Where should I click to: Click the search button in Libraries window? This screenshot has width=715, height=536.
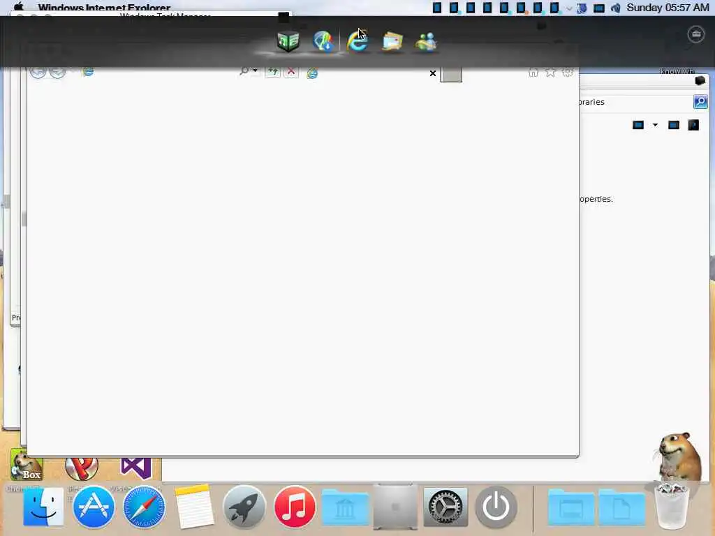[700, 102]
